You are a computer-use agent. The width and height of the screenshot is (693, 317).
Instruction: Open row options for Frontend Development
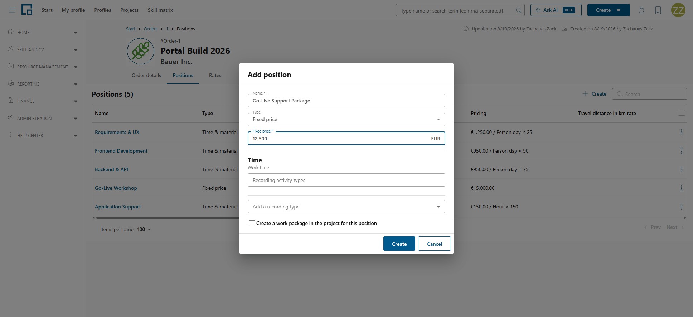tap(681, 151)
